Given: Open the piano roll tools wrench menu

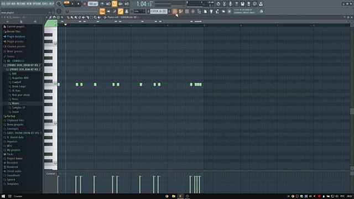Looking at the screenshot, I should click(50, 17).
